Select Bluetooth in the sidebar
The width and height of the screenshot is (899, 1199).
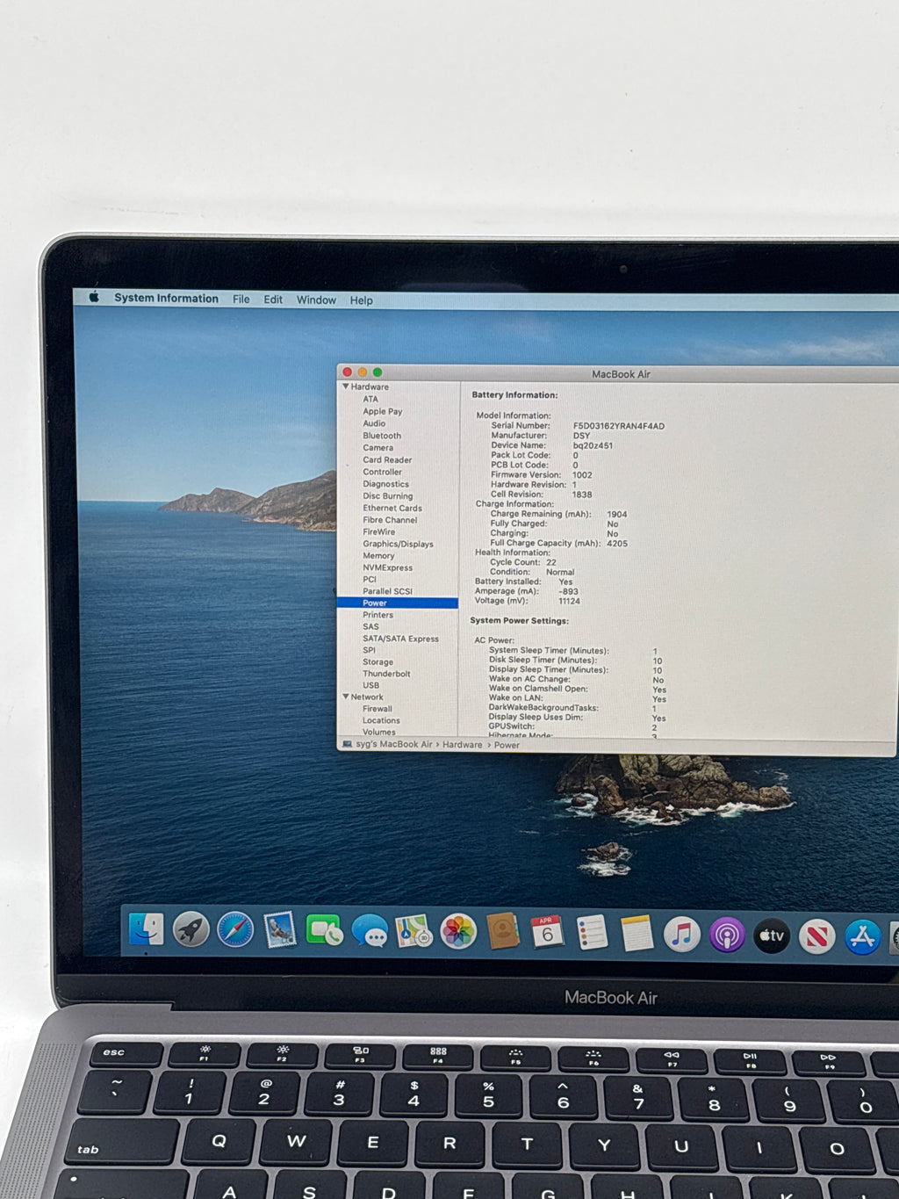point(382,436)
